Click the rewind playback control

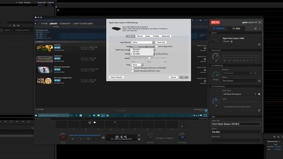click(x=73, y=139)
